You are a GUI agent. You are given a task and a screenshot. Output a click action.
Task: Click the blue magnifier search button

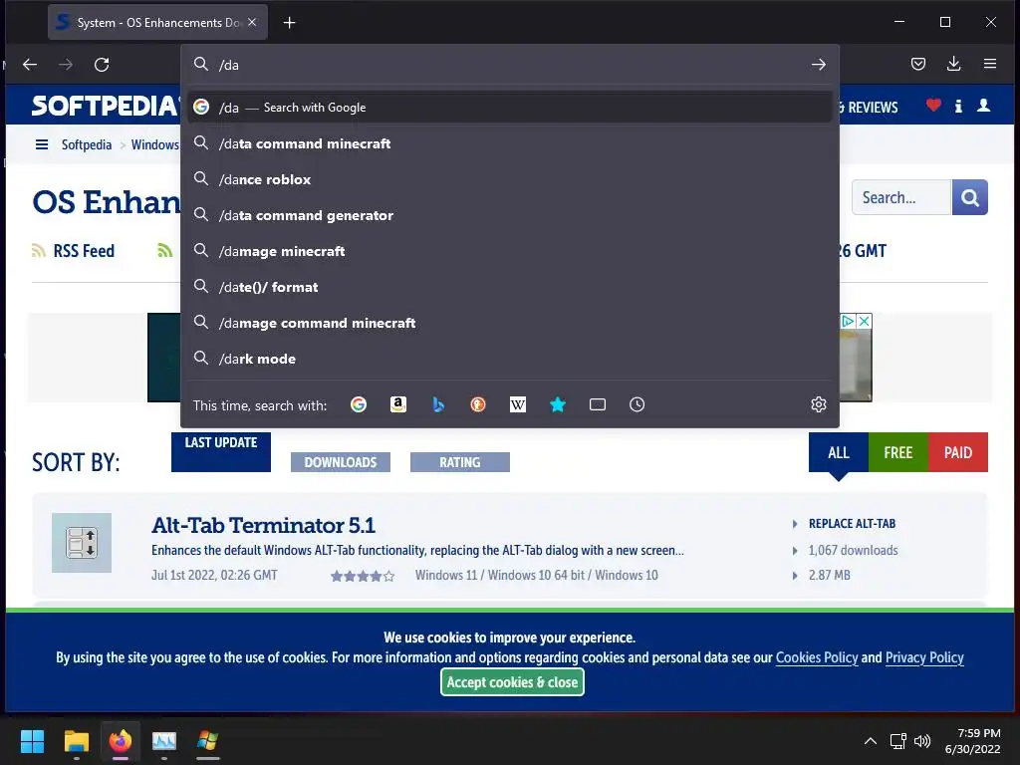click(x=970, y=197)
